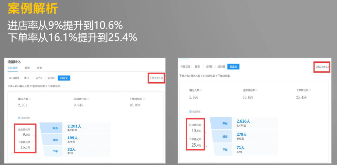The image size is (337, 165).
Task: Click the 2,626人 funnel value
Action: (x=243, y=121)
